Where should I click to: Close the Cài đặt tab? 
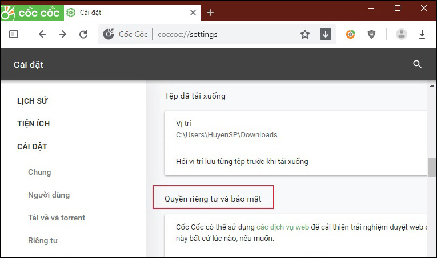click(193, 13)
